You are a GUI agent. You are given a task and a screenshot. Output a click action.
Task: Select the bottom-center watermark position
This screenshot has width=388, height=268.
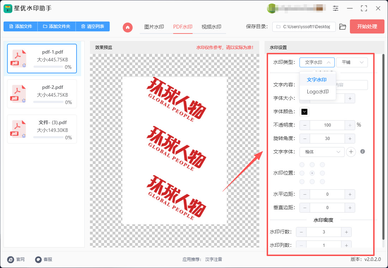point(312,182)
